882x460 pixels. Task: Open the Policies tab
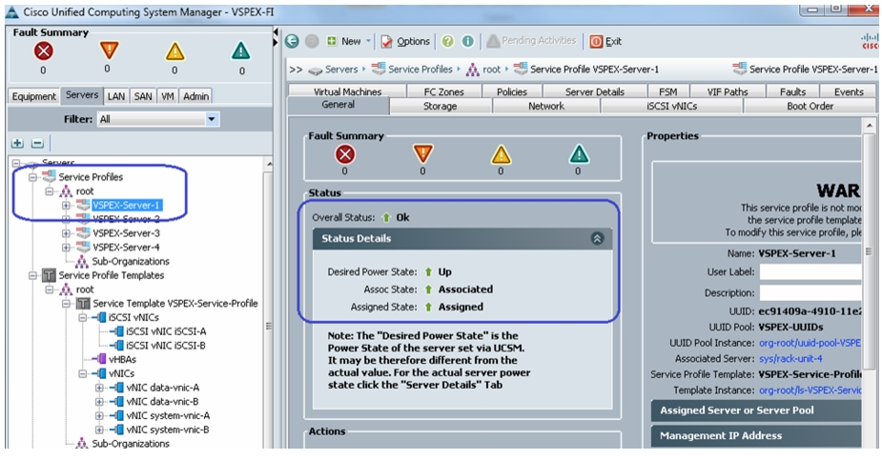(512, 91)
